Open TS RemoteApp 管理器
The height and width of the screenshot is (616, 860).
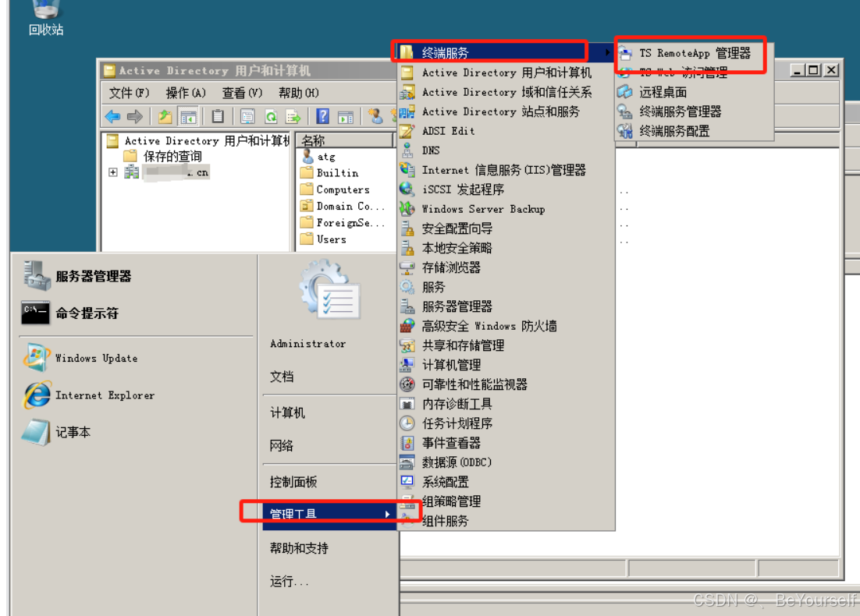tap(695, 53)
